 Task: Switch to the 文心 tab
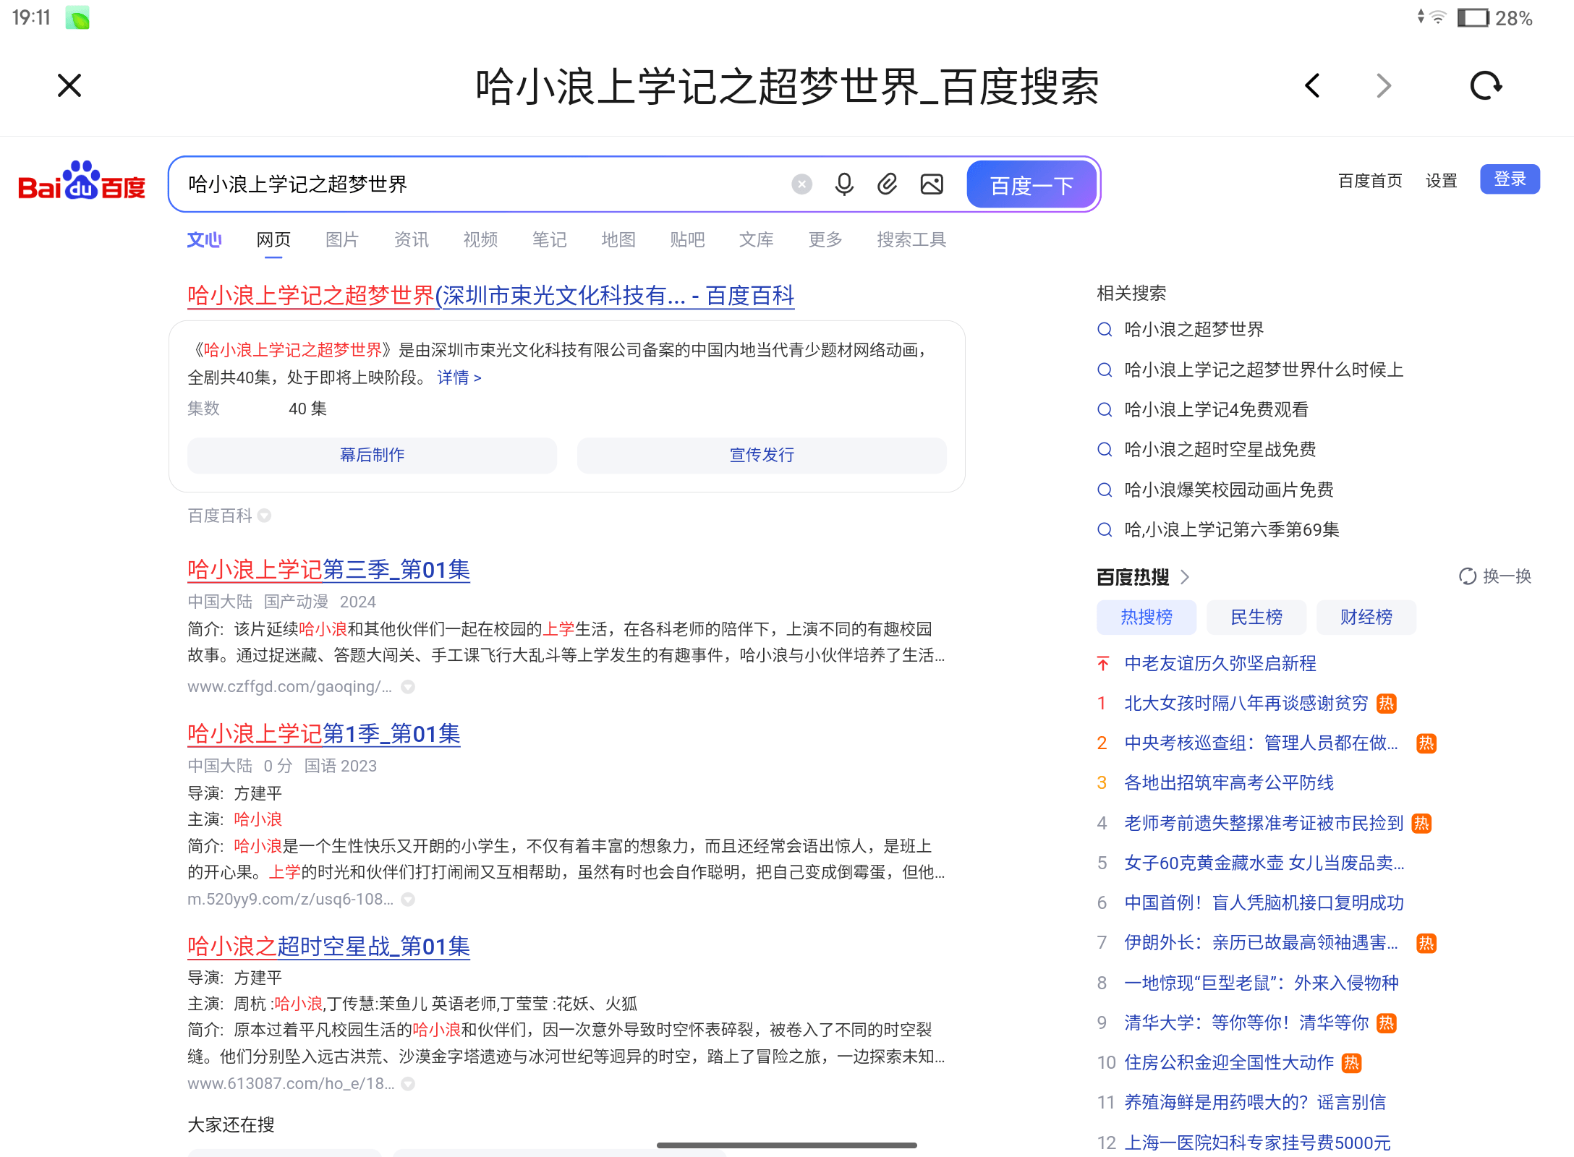pyautogui.click(x=204, y=239)
